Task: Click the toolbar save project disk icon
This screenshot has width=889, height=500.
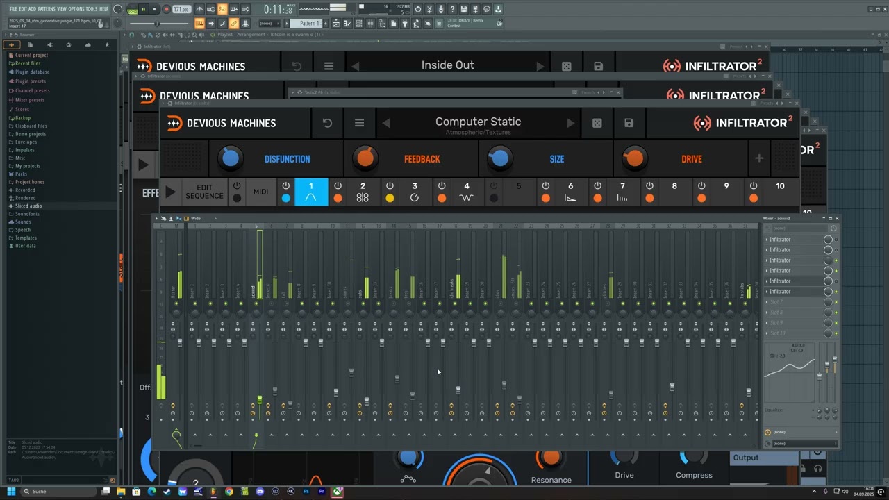Action: 464,9
